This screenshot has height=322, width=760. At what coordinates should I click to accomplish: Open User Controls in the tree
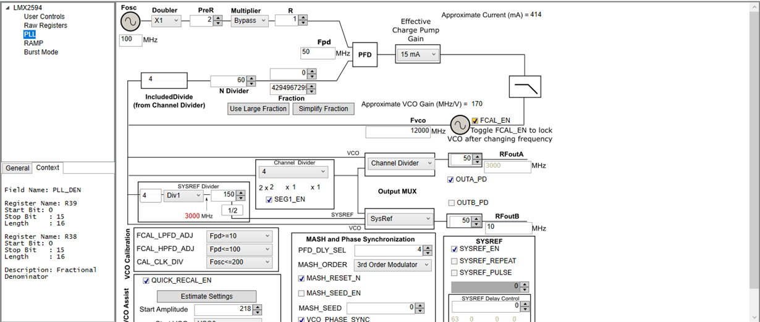[44, 17]
